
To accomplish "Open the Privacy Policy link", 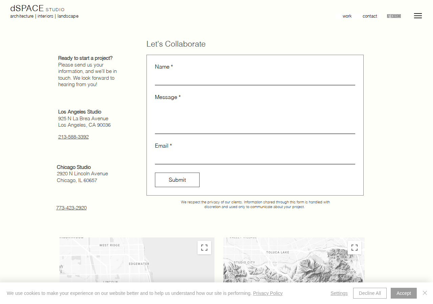I will [x=268, y=293].
